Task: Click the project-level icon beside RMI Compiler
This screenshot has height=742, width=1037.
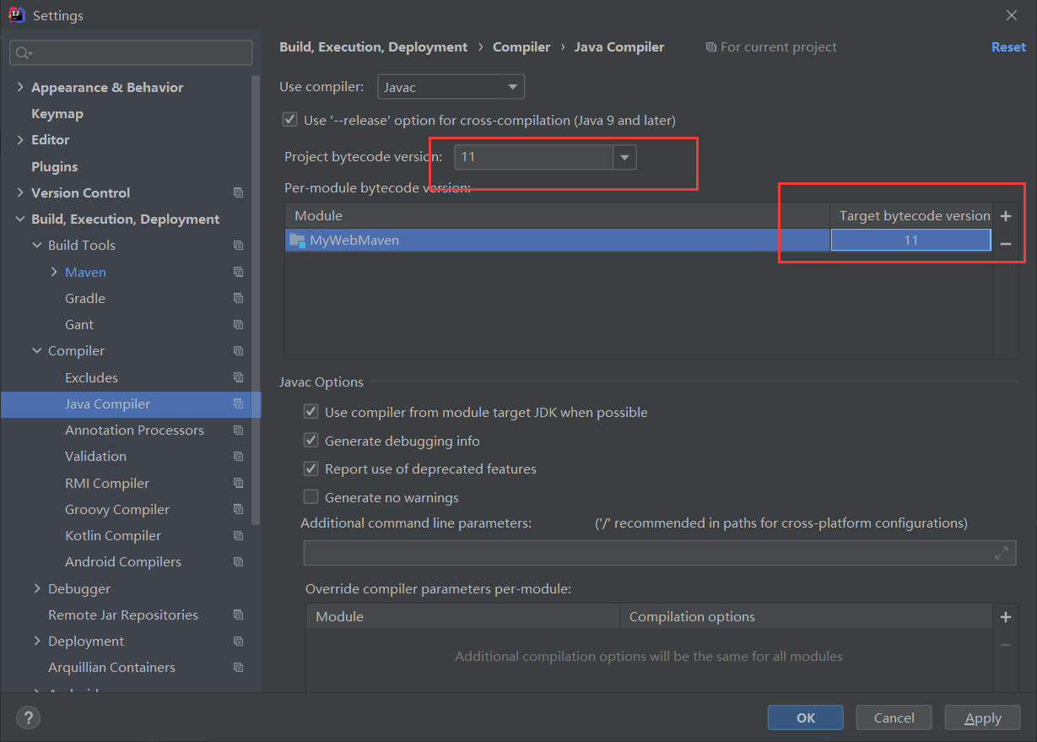Action: pos(238,483)
